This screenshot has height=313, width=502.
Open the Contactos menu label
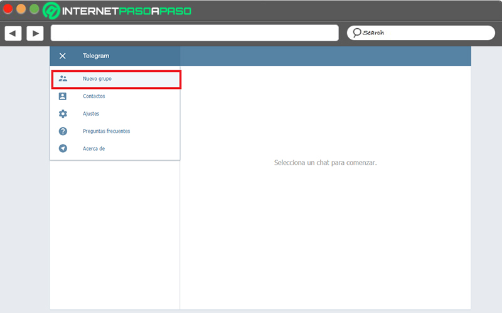tap(93, 96)
